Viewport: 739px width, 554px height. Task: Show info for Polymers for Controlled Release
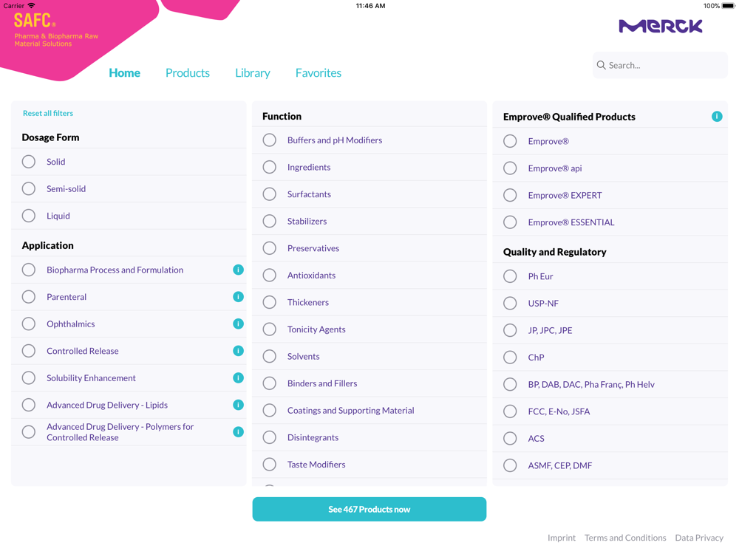click(239, 432)
